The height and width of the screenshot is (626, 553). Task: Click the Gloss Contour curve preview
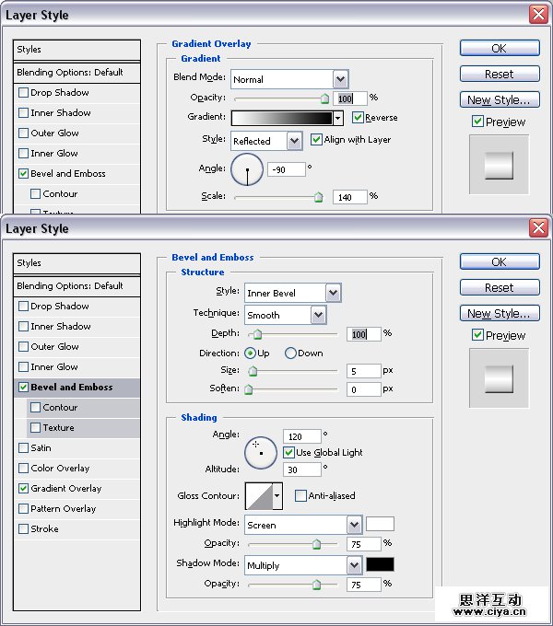(x=258, y=495)
